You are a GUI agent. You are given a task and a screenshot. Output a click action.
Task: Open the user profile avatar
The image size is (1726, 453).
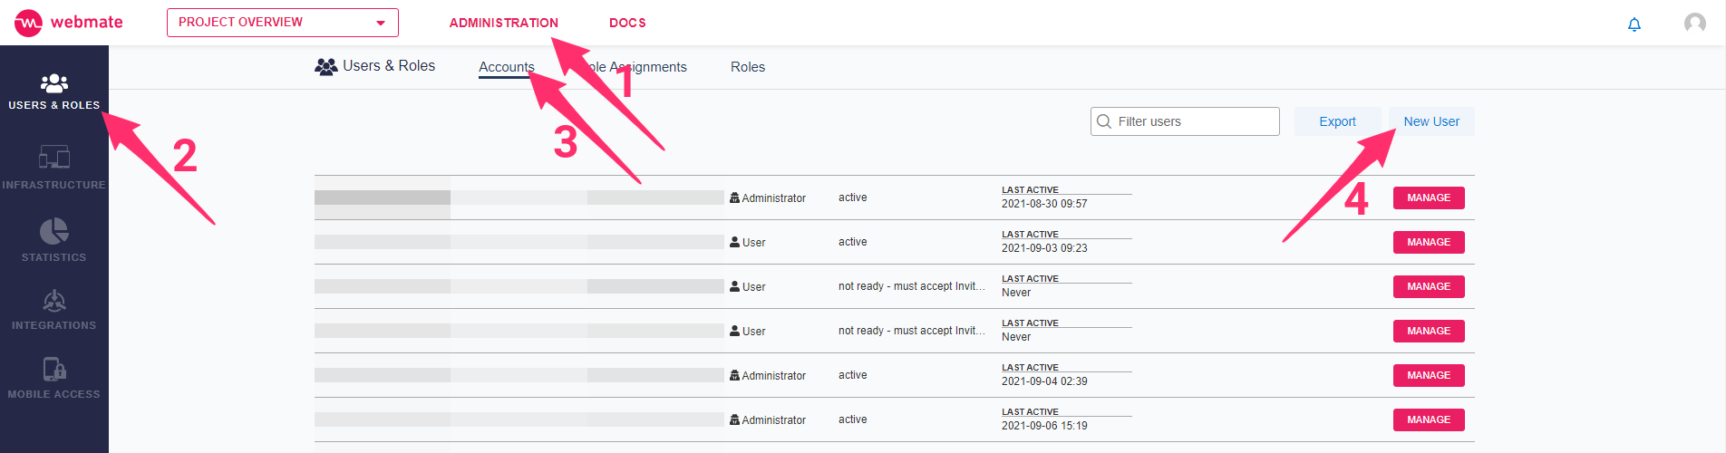tap(1695, 24)
